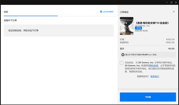Click the 订单概览 heading

tap(124, 12)
